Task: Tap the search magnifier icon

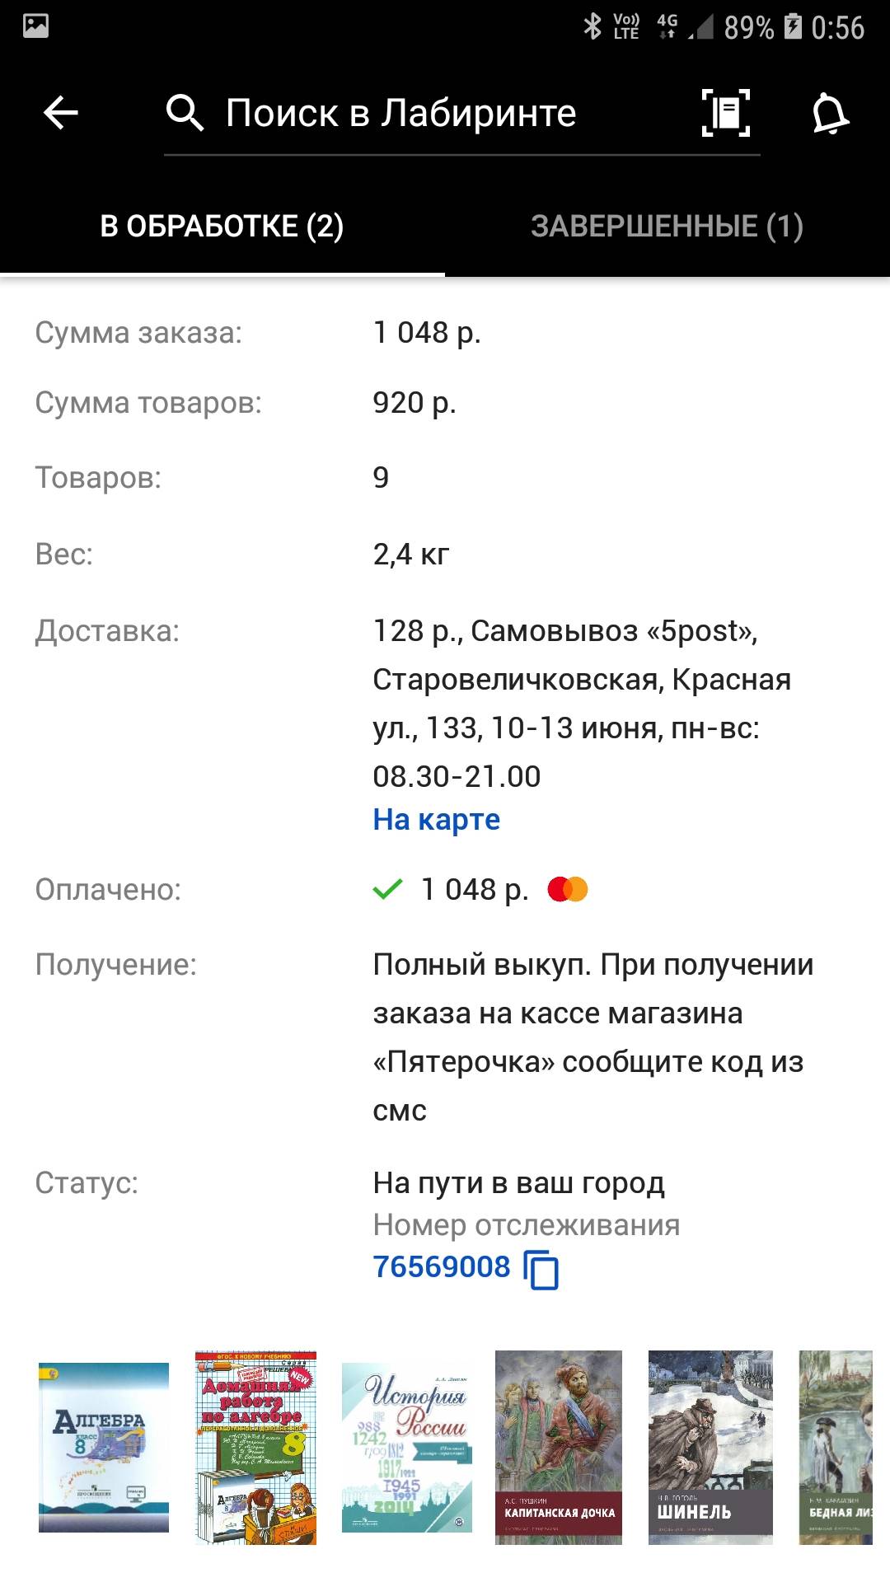Action: coord(185,113)
